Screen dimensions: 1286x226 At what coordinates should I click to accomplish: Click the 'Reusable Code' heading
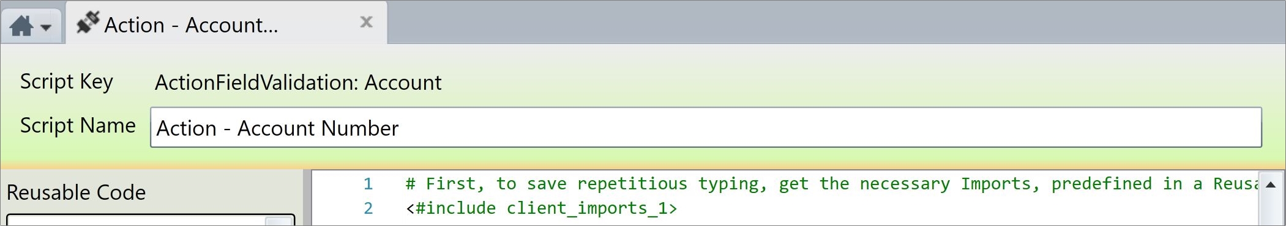pyautogui.click(x=76, y=192)
